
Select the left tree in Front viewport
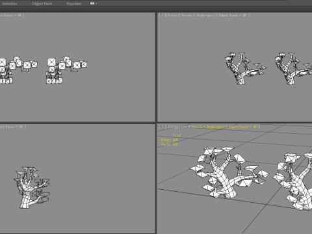coord(241,77)
